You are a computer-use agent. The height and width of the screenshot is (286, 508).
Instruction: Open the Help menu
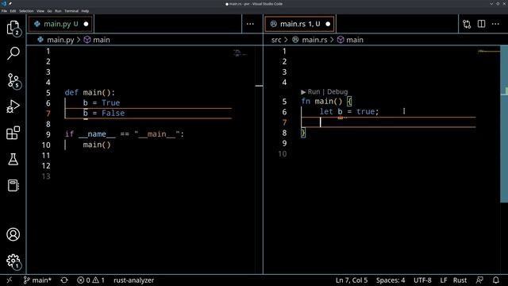point(85,11)
